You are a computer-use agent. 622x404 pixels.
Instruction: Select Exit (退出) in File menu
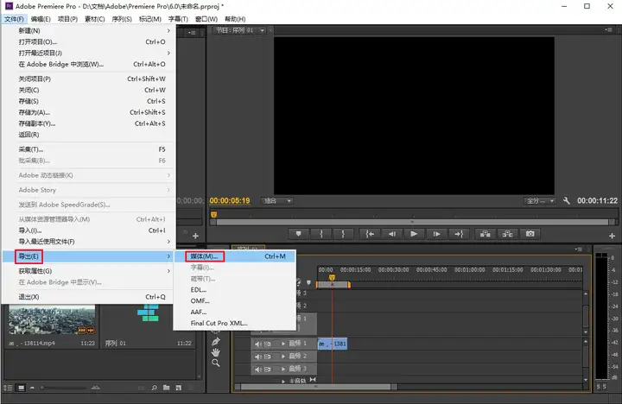89,297
